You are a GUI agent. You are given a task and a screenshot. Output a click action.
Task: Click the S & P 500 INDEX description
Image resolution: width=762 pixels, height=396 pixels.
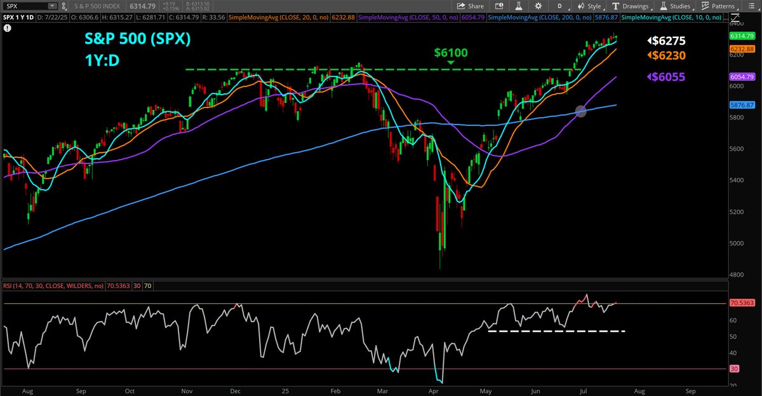point(97,6)
